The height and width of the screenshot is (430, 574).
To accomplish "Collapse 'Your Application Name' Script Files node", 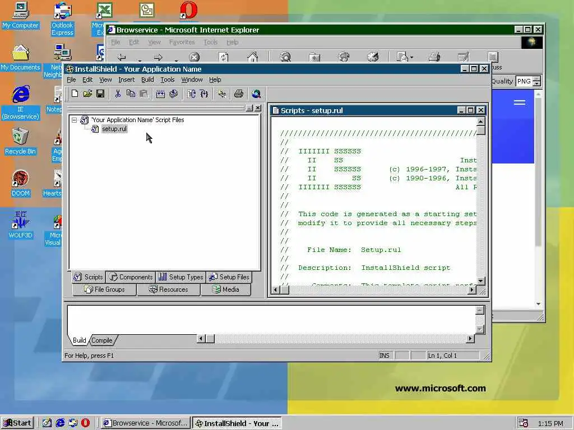I will [x=75, y=120].
